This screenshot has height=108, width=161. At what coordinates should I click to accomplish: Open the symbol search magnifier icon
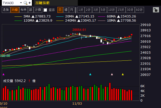pyautogui.click(x=26, y=3)
